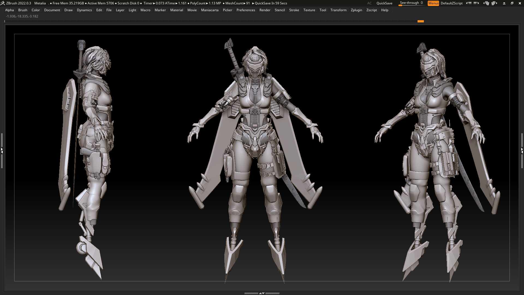524x295 pixels.
Task: Load previous UI colors icon
Action: coord(469,3)
